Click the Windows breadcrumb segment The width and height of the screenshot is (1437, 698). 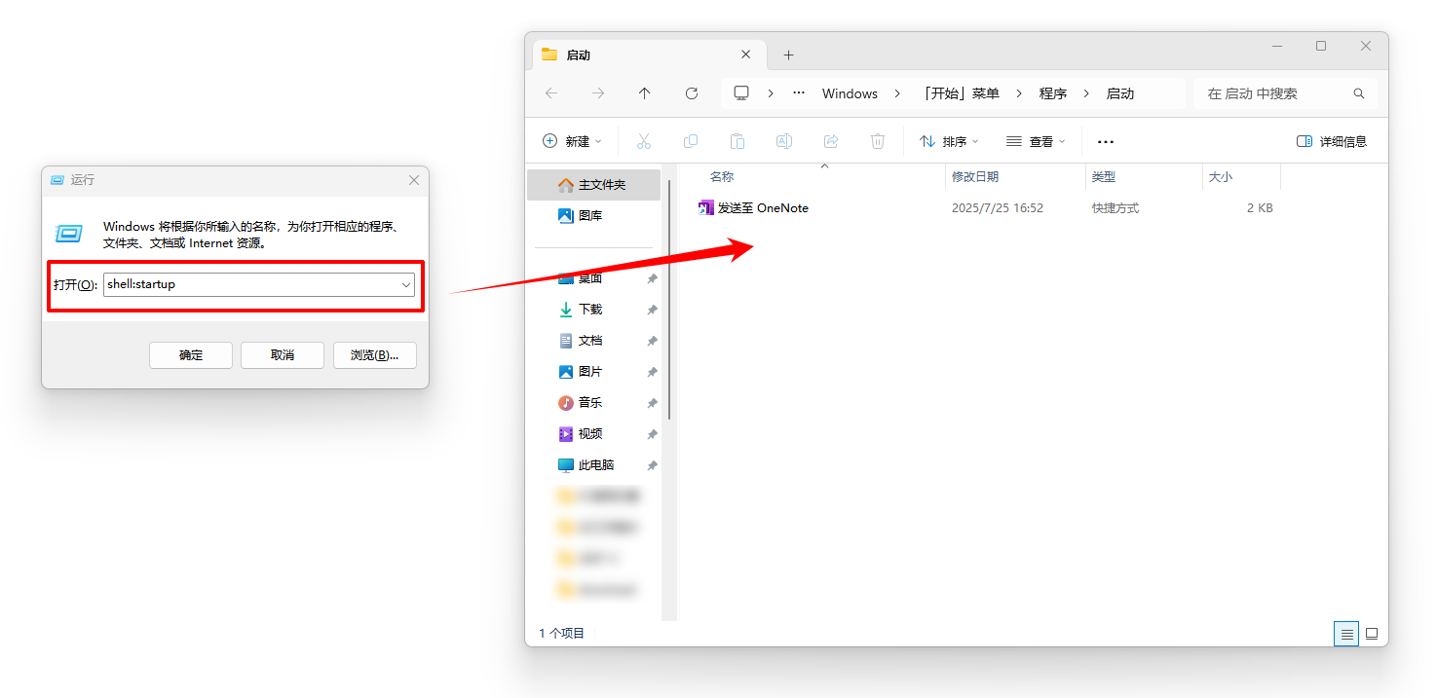tap(850, 93)
